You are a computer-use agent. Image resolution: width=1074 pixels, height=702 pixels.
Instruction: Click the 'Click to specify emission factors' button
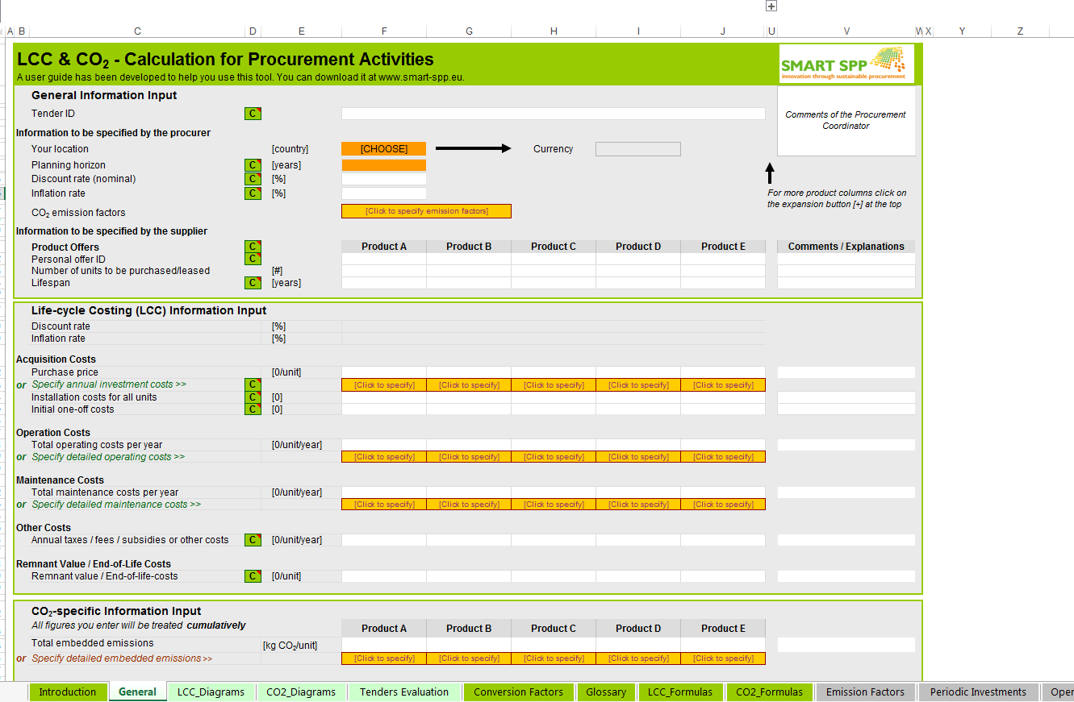[x=427, y=211]
